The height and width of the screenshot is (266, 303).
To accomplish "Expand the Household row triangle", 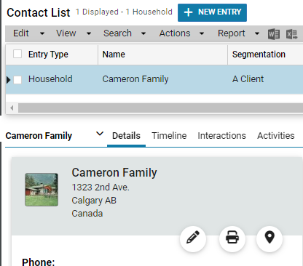I will coord(9,80).
